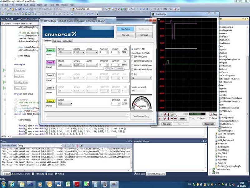
Task: Open Windows Explorer folder on taskbar
Action: (22, 184)
